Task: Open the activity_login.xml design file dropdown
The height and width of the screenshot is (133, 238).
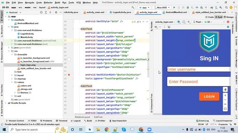Action: 165,22
